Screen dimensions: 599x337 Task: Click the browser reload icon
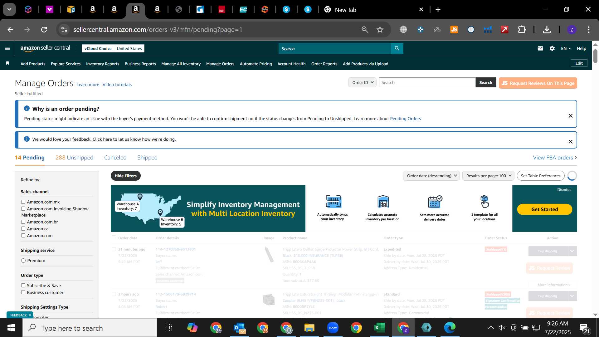pos(44,30)
